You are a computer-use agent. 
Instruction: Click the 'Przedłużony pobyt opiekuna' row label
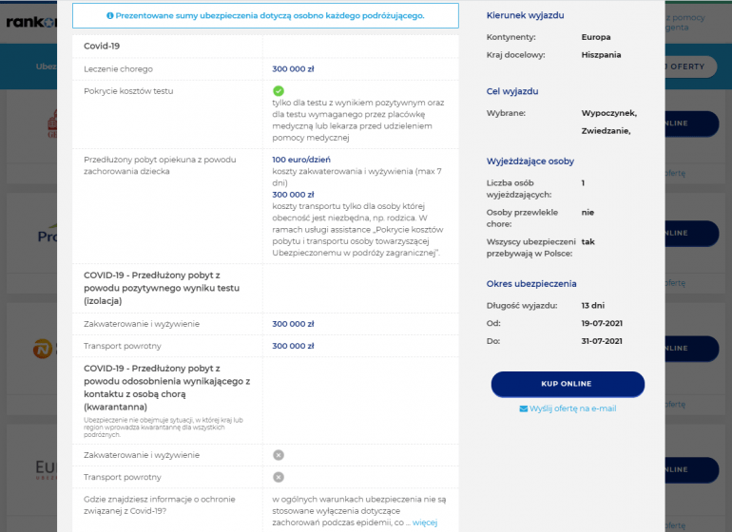160,165
